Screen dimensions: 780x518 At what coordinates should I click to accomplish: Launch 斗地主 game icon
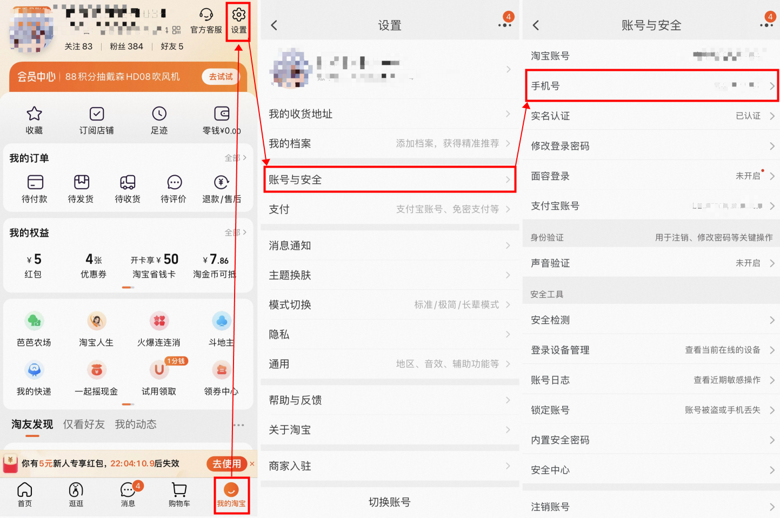coord(222,321)
